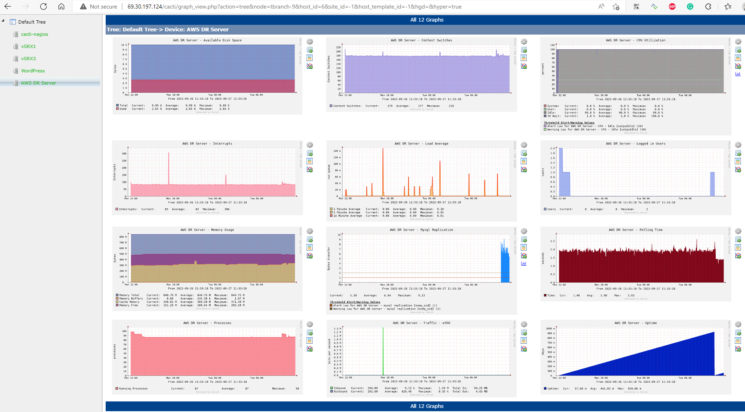Collapse the Default Tree expander arrow
Viewport: 745px width, 412px height.
click(x=3, y=21)
